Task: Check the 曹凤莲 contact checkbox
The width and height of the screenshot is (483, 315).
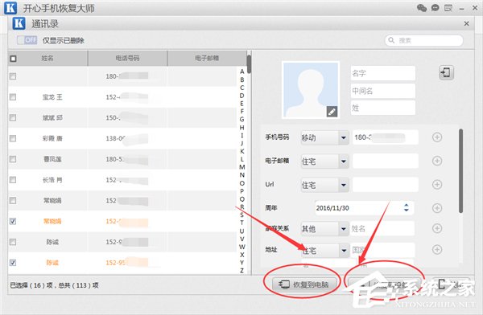Action: point(13,159)
